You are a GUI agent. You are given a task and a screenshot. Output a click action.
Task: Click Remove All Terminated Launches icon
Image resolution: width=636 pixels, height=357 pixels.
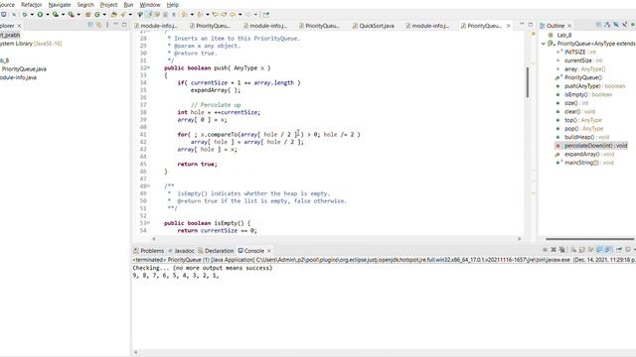[562, 250]
